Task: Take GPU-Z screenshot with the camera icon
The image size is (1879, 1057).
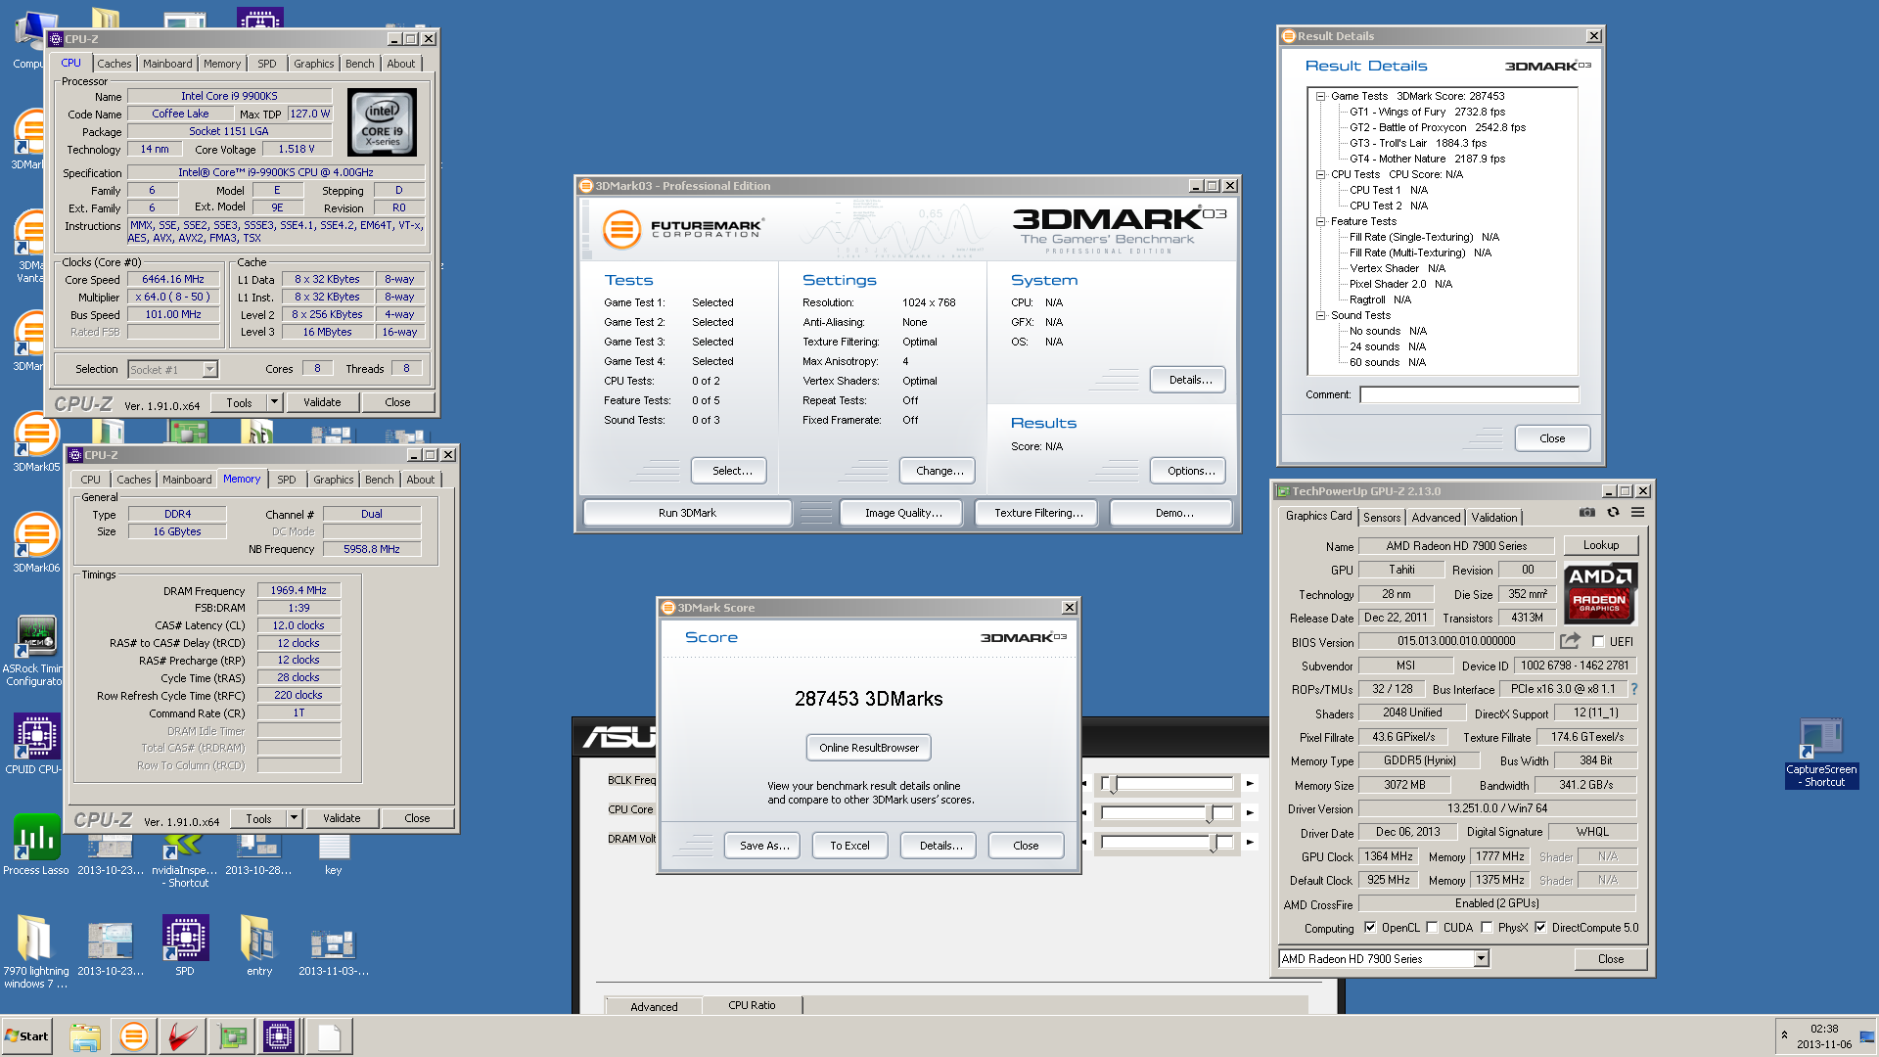Action: coord(1587,512)
